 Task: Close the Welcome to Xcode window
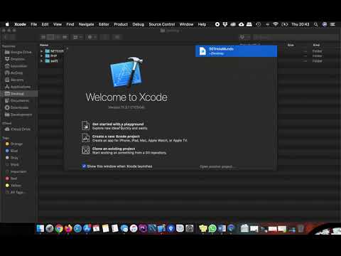point(67,48)
